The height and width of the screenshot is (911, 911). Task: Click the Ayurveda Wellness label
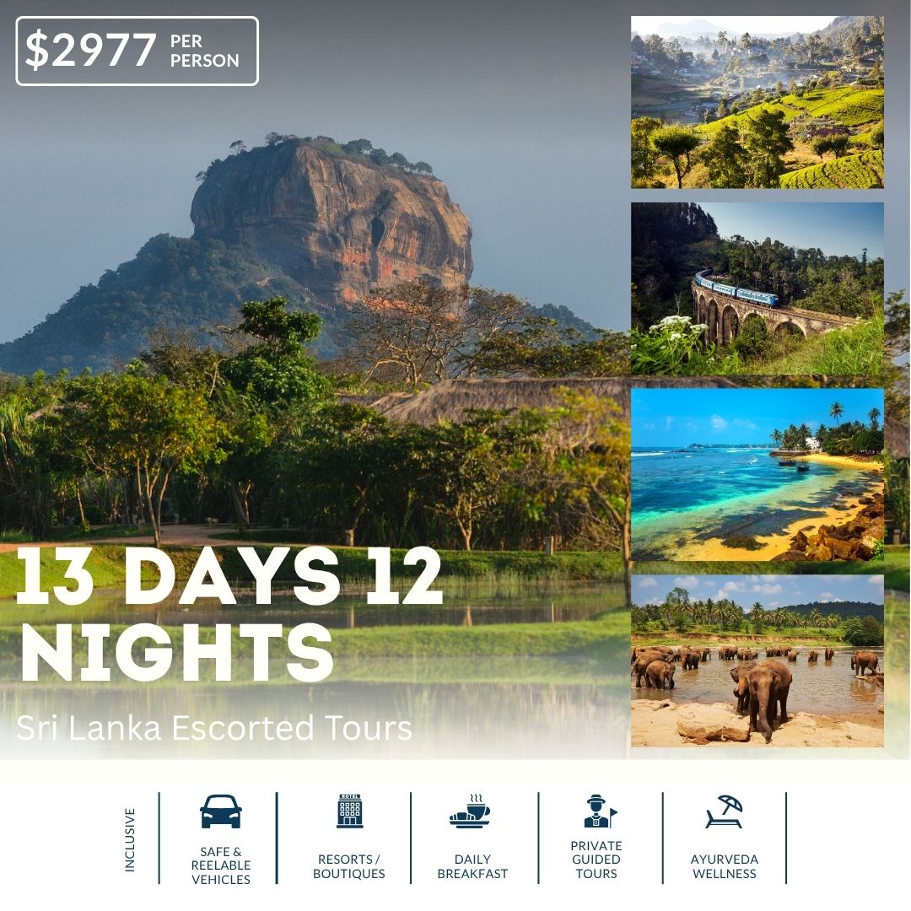pos(725,866)
